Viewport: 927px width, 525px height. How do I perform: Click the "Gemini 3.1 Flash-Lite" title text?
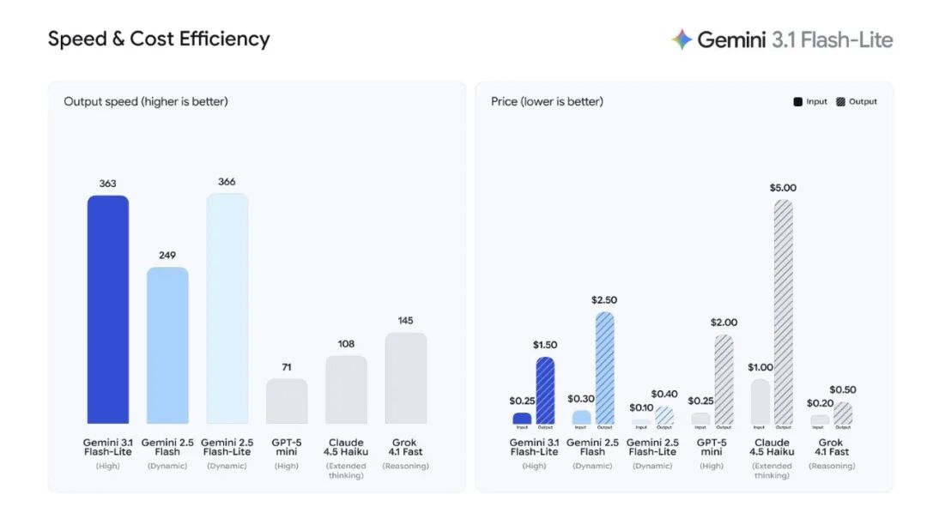795,40
